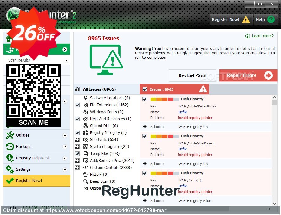281x215 pixels.
Task: Expand the Utilities section arrow
Action: pos(65,135)
